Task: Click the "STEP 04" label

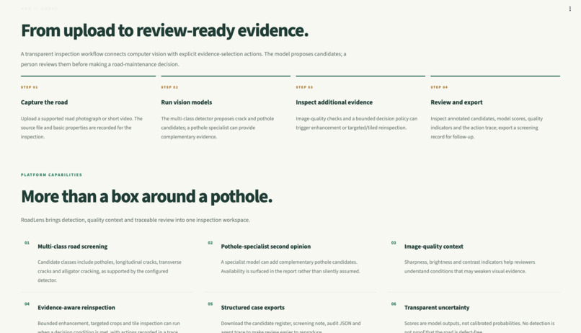Action: coord(439,87)
